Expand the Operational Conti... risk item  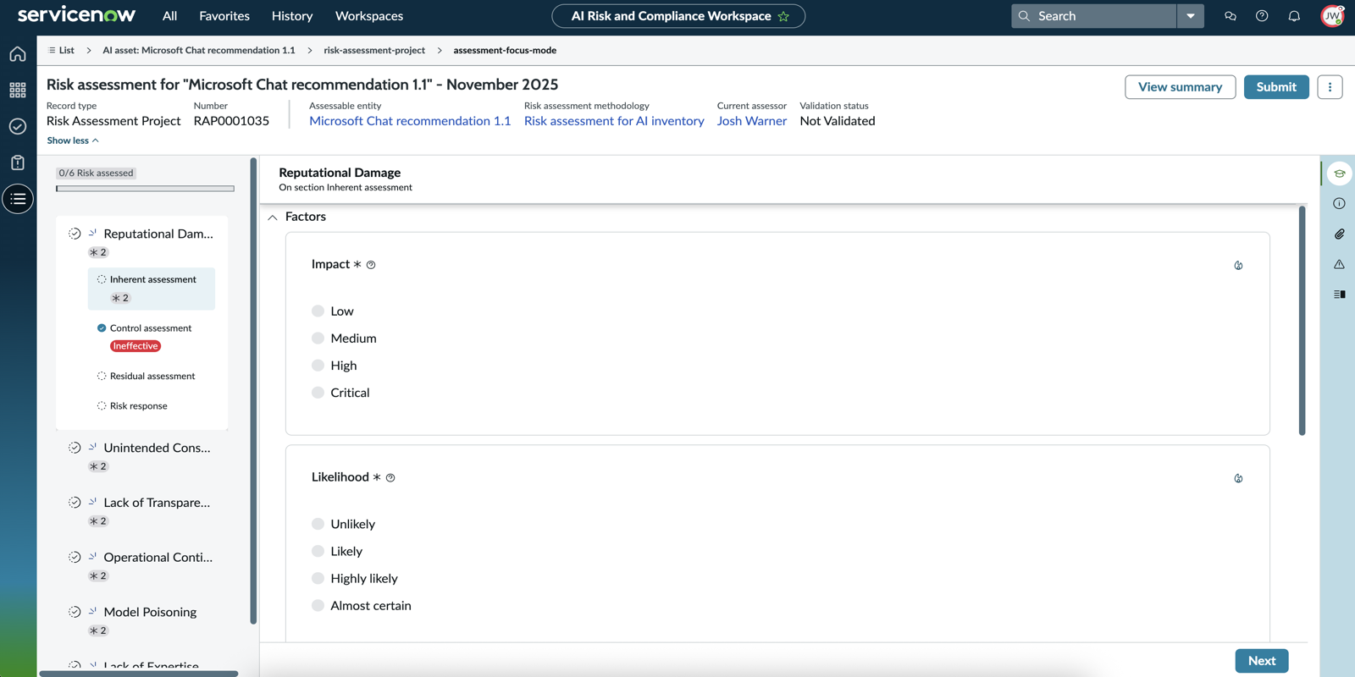click(x=158, y=558)
